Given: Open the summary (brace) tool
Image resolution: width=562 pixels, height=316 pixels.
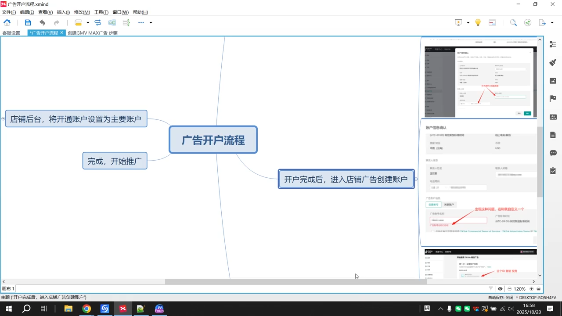Looking at the screenshot, I should click(x=126, y=22).
